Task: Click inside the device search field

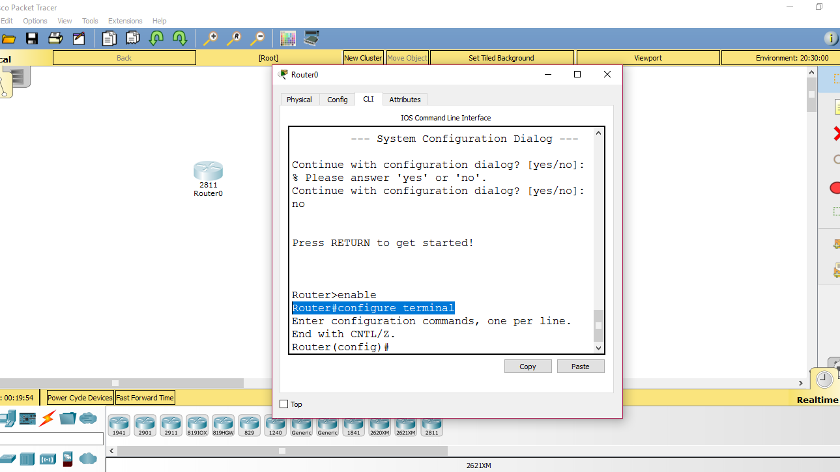Action: [x=51, y=438]
